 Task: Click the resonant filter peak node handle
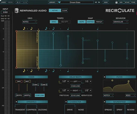(x=128, y=81)
